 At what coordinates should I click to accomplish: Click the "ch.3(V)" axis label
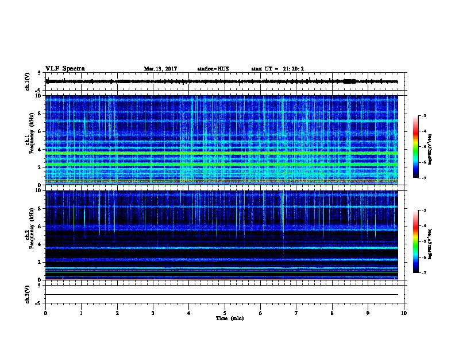[27, 294]
